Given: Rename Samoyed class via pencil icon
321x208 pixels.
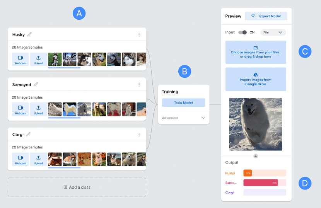Looking at the screenshot, I should [36, 84].
